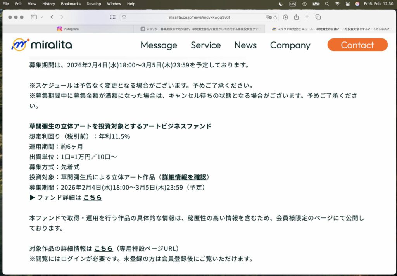Add a new tab with plus icon
Viewport: 397px width, 276px height.
coord(307,17)
